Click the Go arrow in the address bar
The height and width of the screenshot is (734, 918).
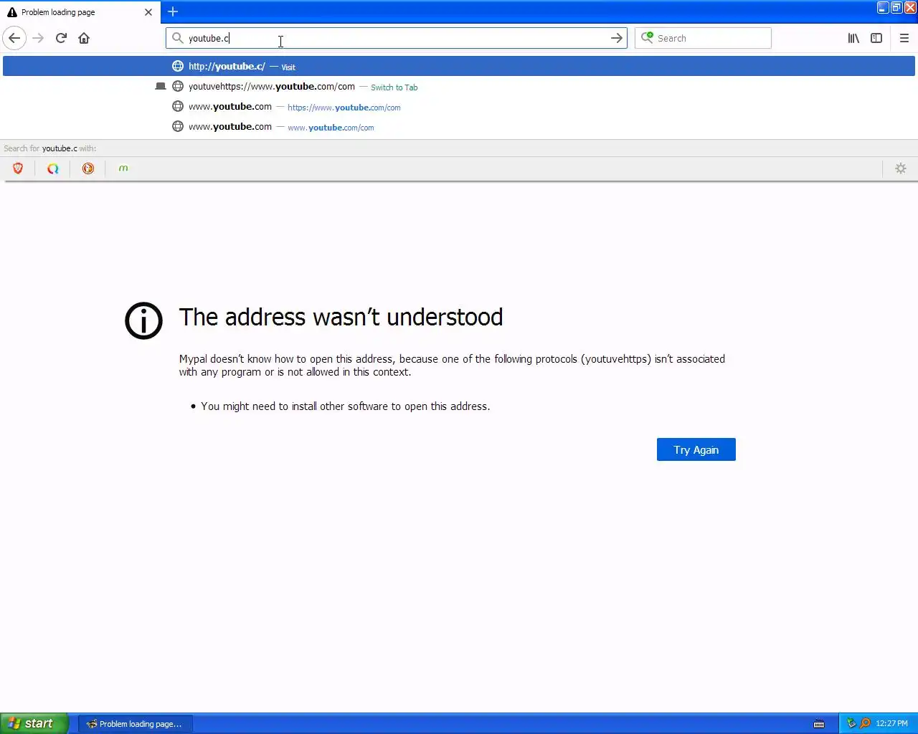[616, 38]
